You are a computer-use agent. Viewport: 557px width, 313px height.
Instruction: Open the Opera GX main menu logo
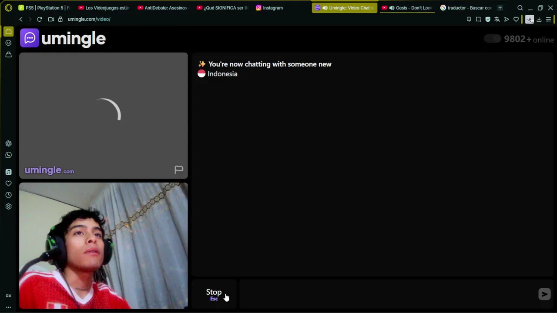coord(8,8)
